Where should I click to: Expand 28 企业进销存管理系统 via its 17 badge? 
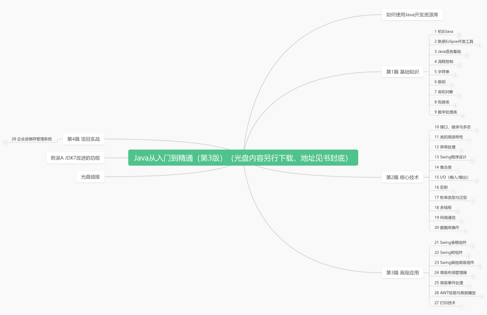5,143
